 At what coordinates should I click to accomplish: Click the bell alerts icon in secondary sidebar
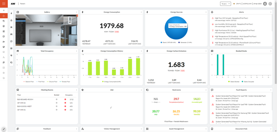click(11, 21)
